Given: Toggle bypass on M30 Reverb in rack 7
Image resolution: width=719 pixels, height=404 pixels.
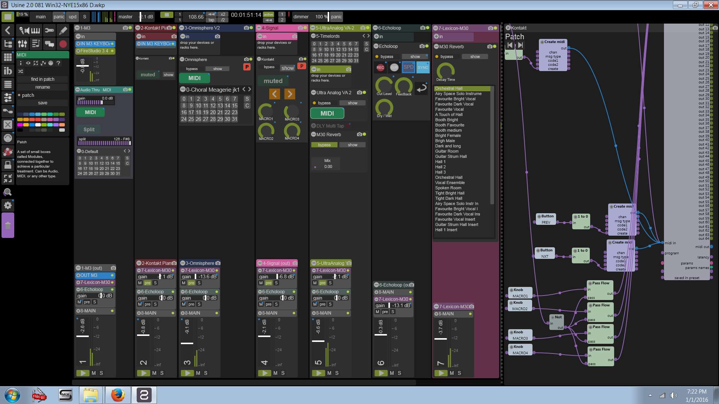Looking at the screenshot, I should [x=446, y=57].
